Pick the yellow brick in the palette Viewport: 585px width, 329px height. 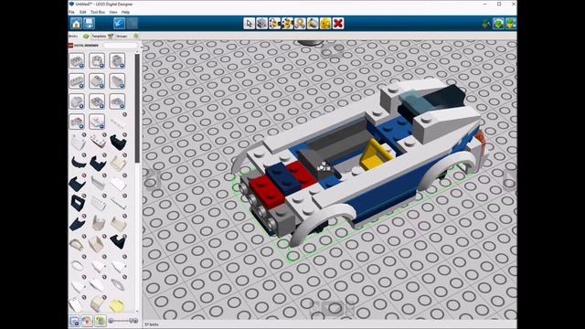(x=117, y=305)
